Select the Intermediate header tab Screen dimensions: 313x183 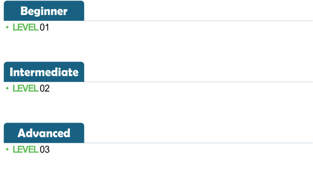pos(44,72)
